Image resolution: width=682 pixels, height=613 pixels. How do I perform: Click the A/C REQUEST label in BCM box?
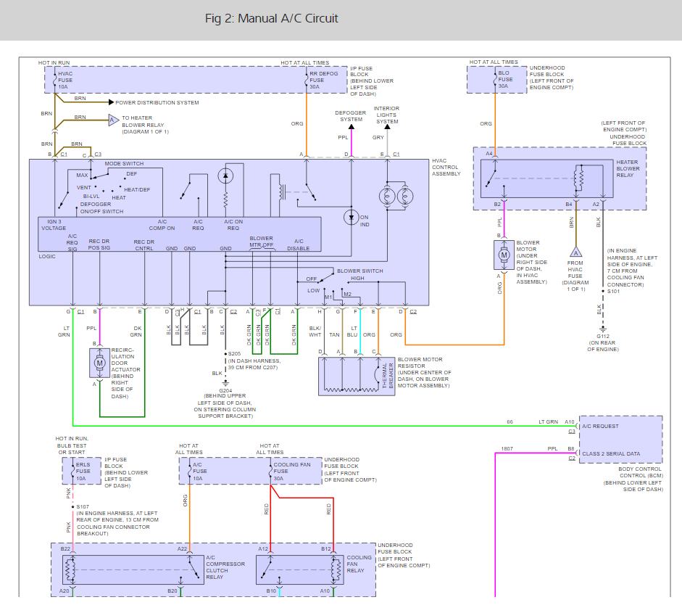[600, 427]
